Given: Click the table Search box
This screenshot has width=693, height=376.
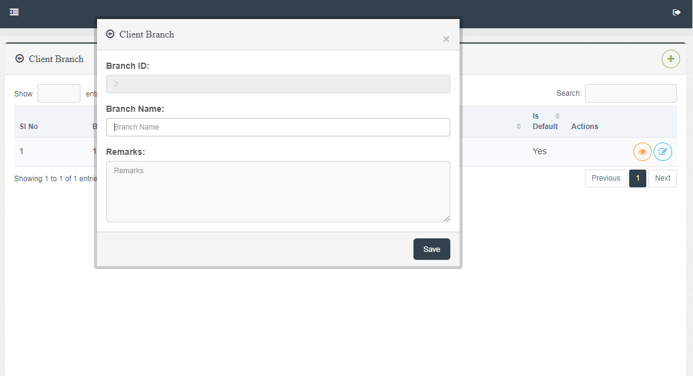Looking at the screenshot, I should tap(630, 93).
